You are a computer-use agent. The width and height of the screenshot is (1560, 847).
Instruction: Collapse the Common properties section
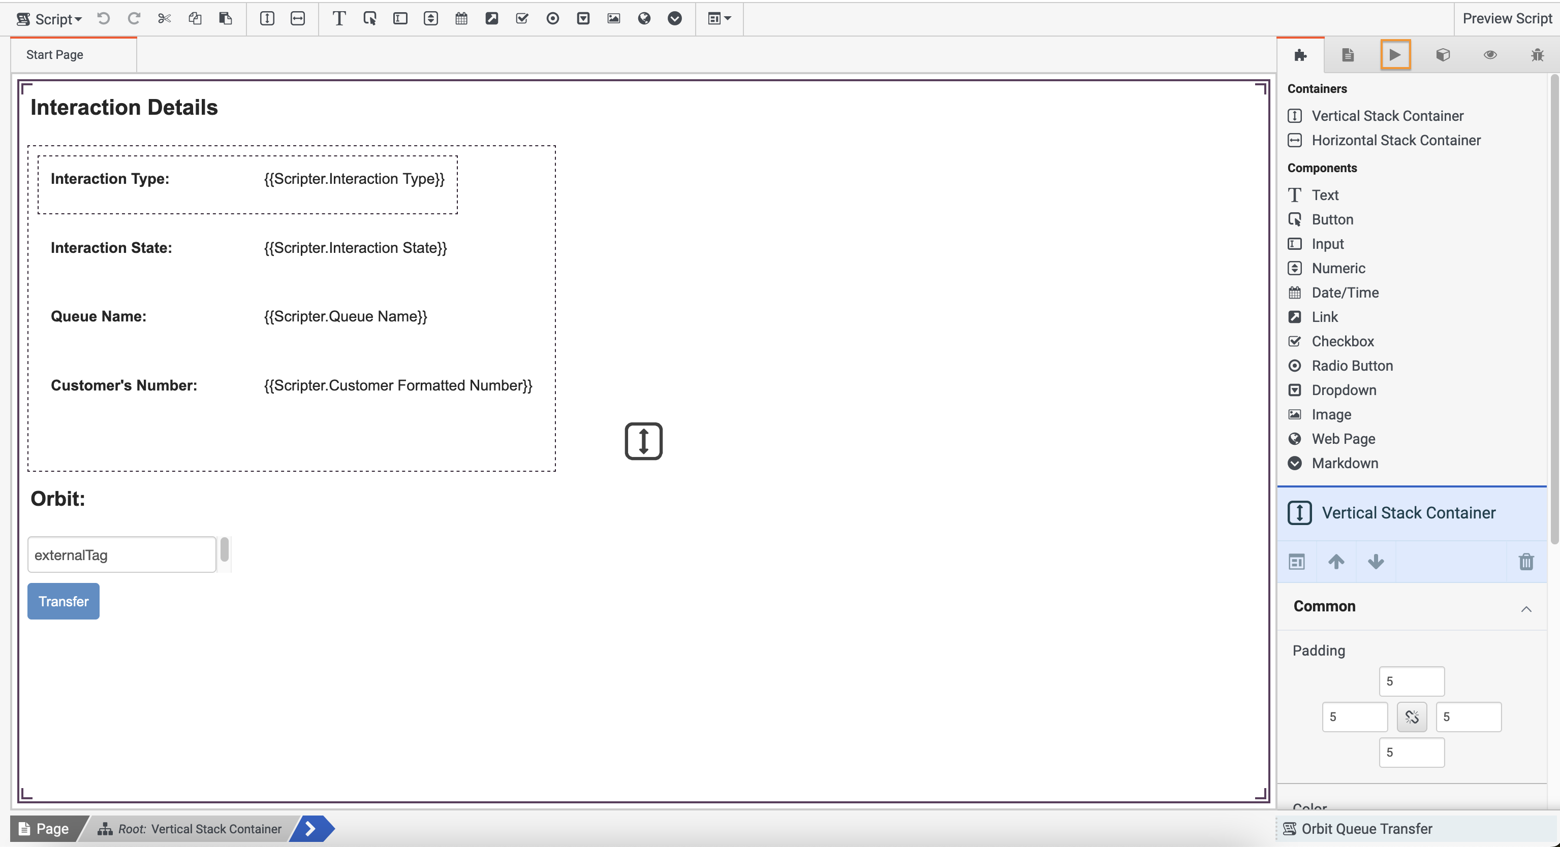1526,609
